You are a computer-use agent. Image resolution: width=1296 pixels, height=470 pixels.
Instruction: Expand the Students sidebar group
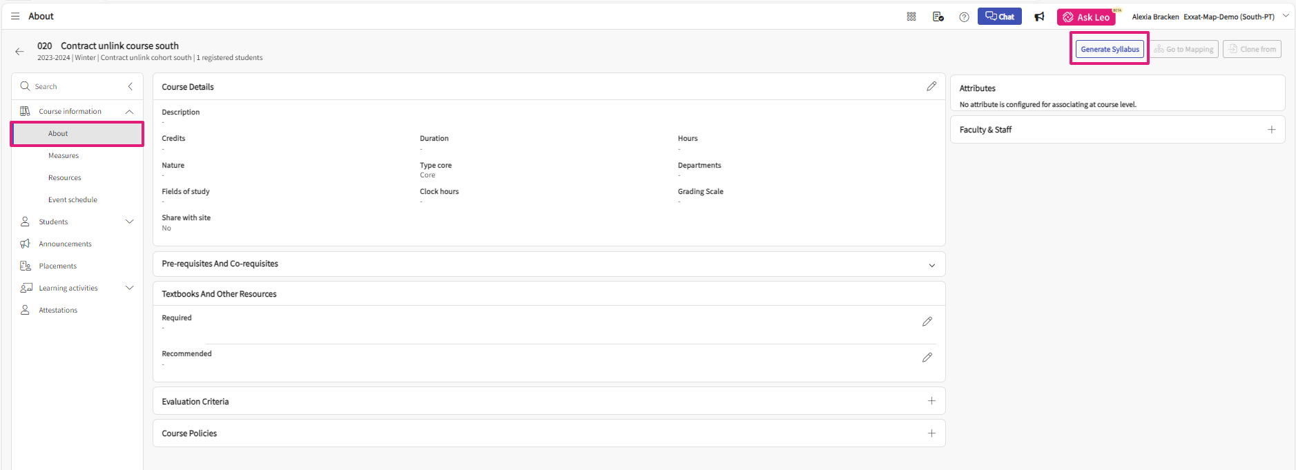129,222
